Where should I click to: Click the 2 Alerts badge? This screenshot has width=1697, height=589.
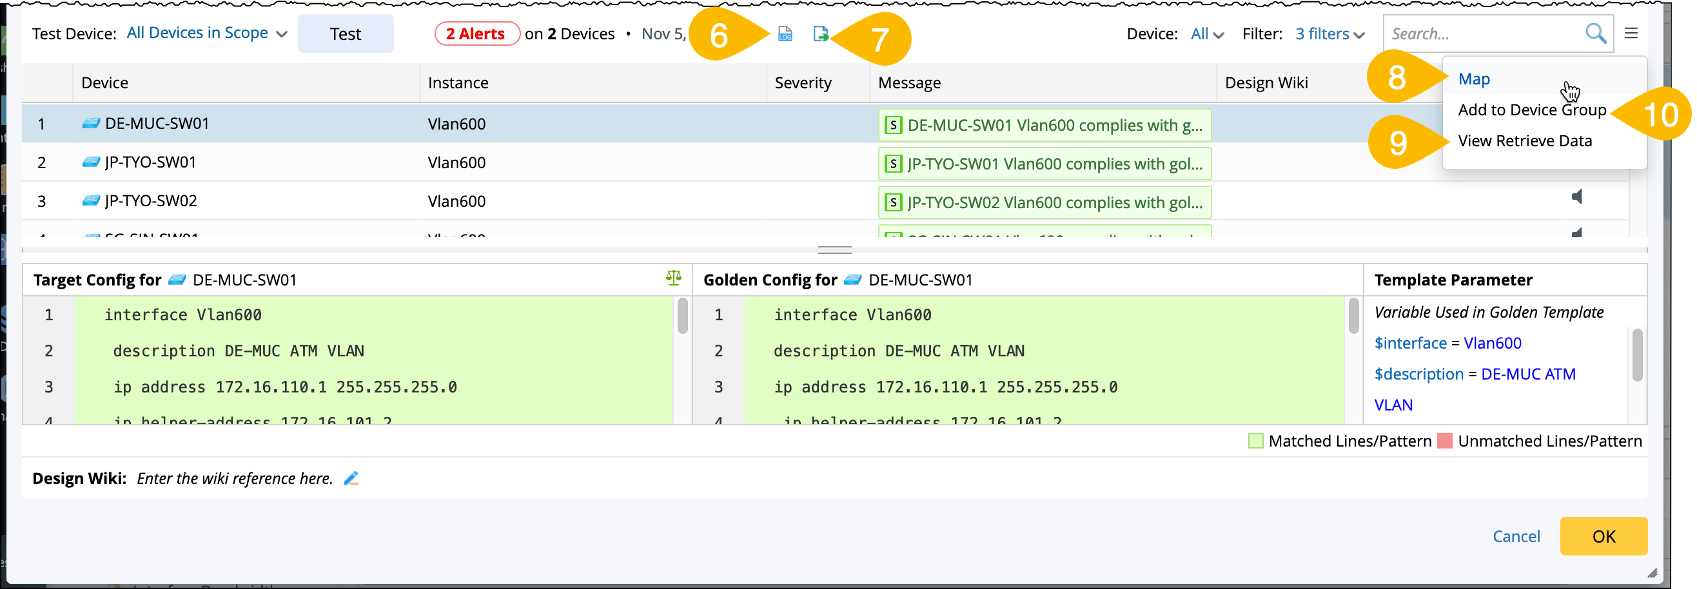click(476, 34)
